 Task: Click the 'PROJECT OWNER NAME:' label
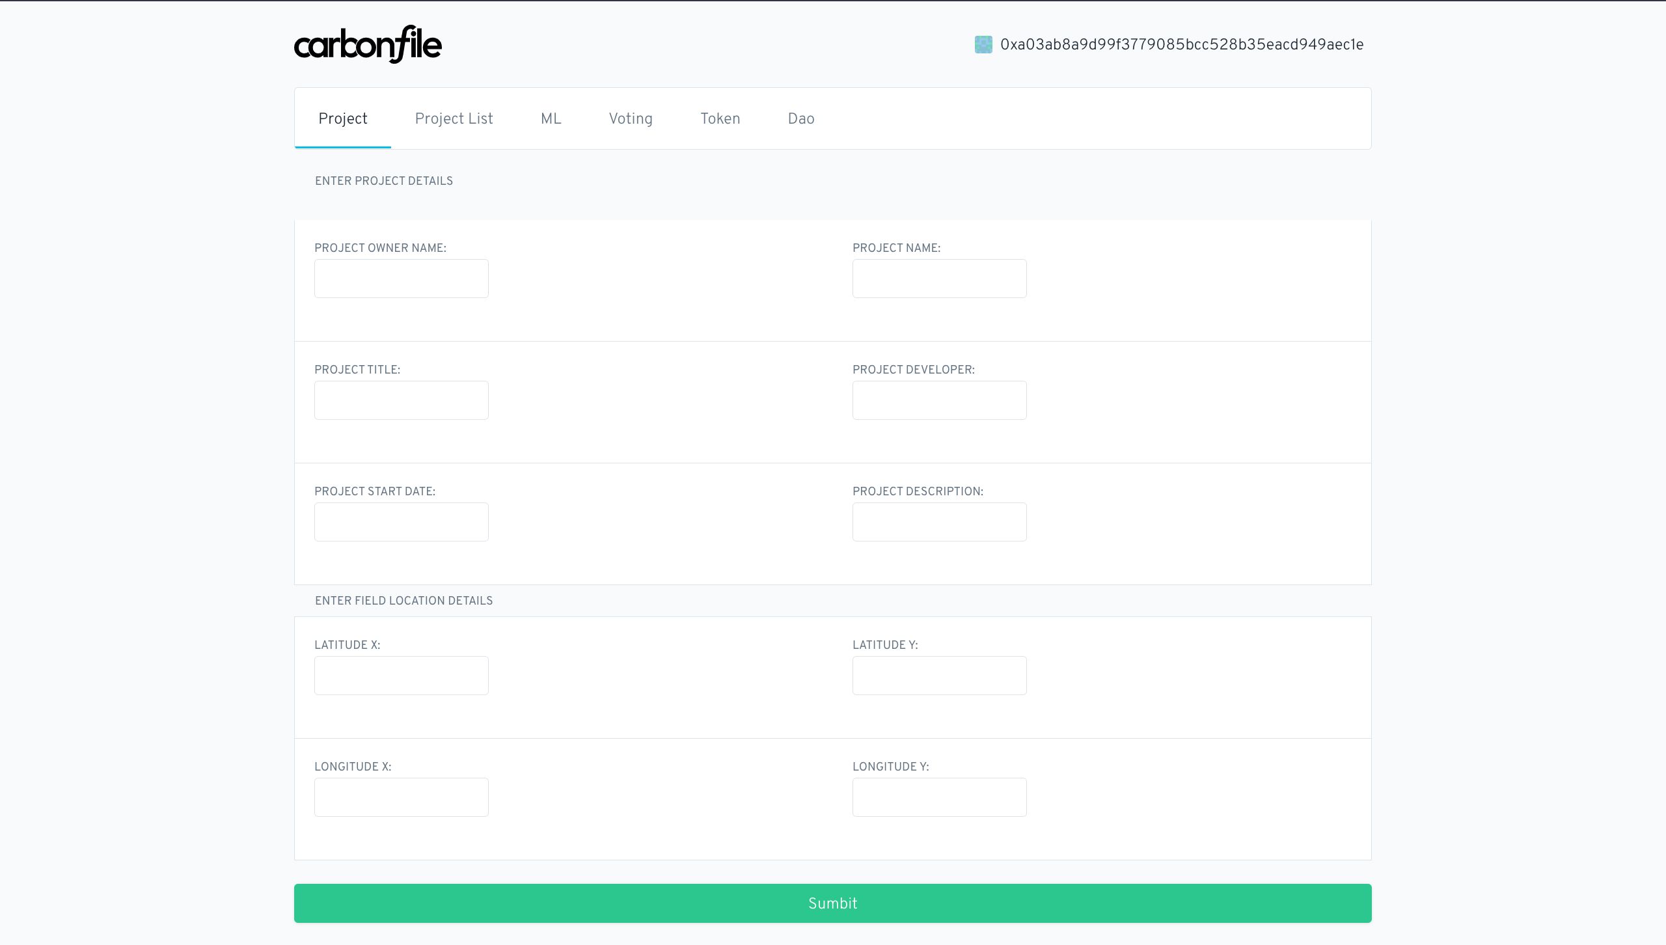pyautogui.click(x=381, y=248)
